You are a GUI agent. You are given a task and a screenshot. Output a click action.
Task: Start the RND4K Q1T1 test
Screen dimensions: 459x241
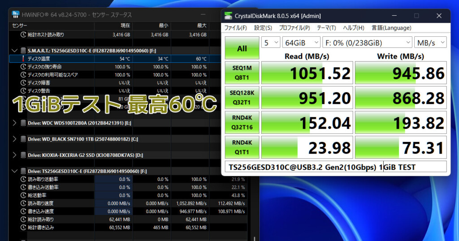(242, 147)
